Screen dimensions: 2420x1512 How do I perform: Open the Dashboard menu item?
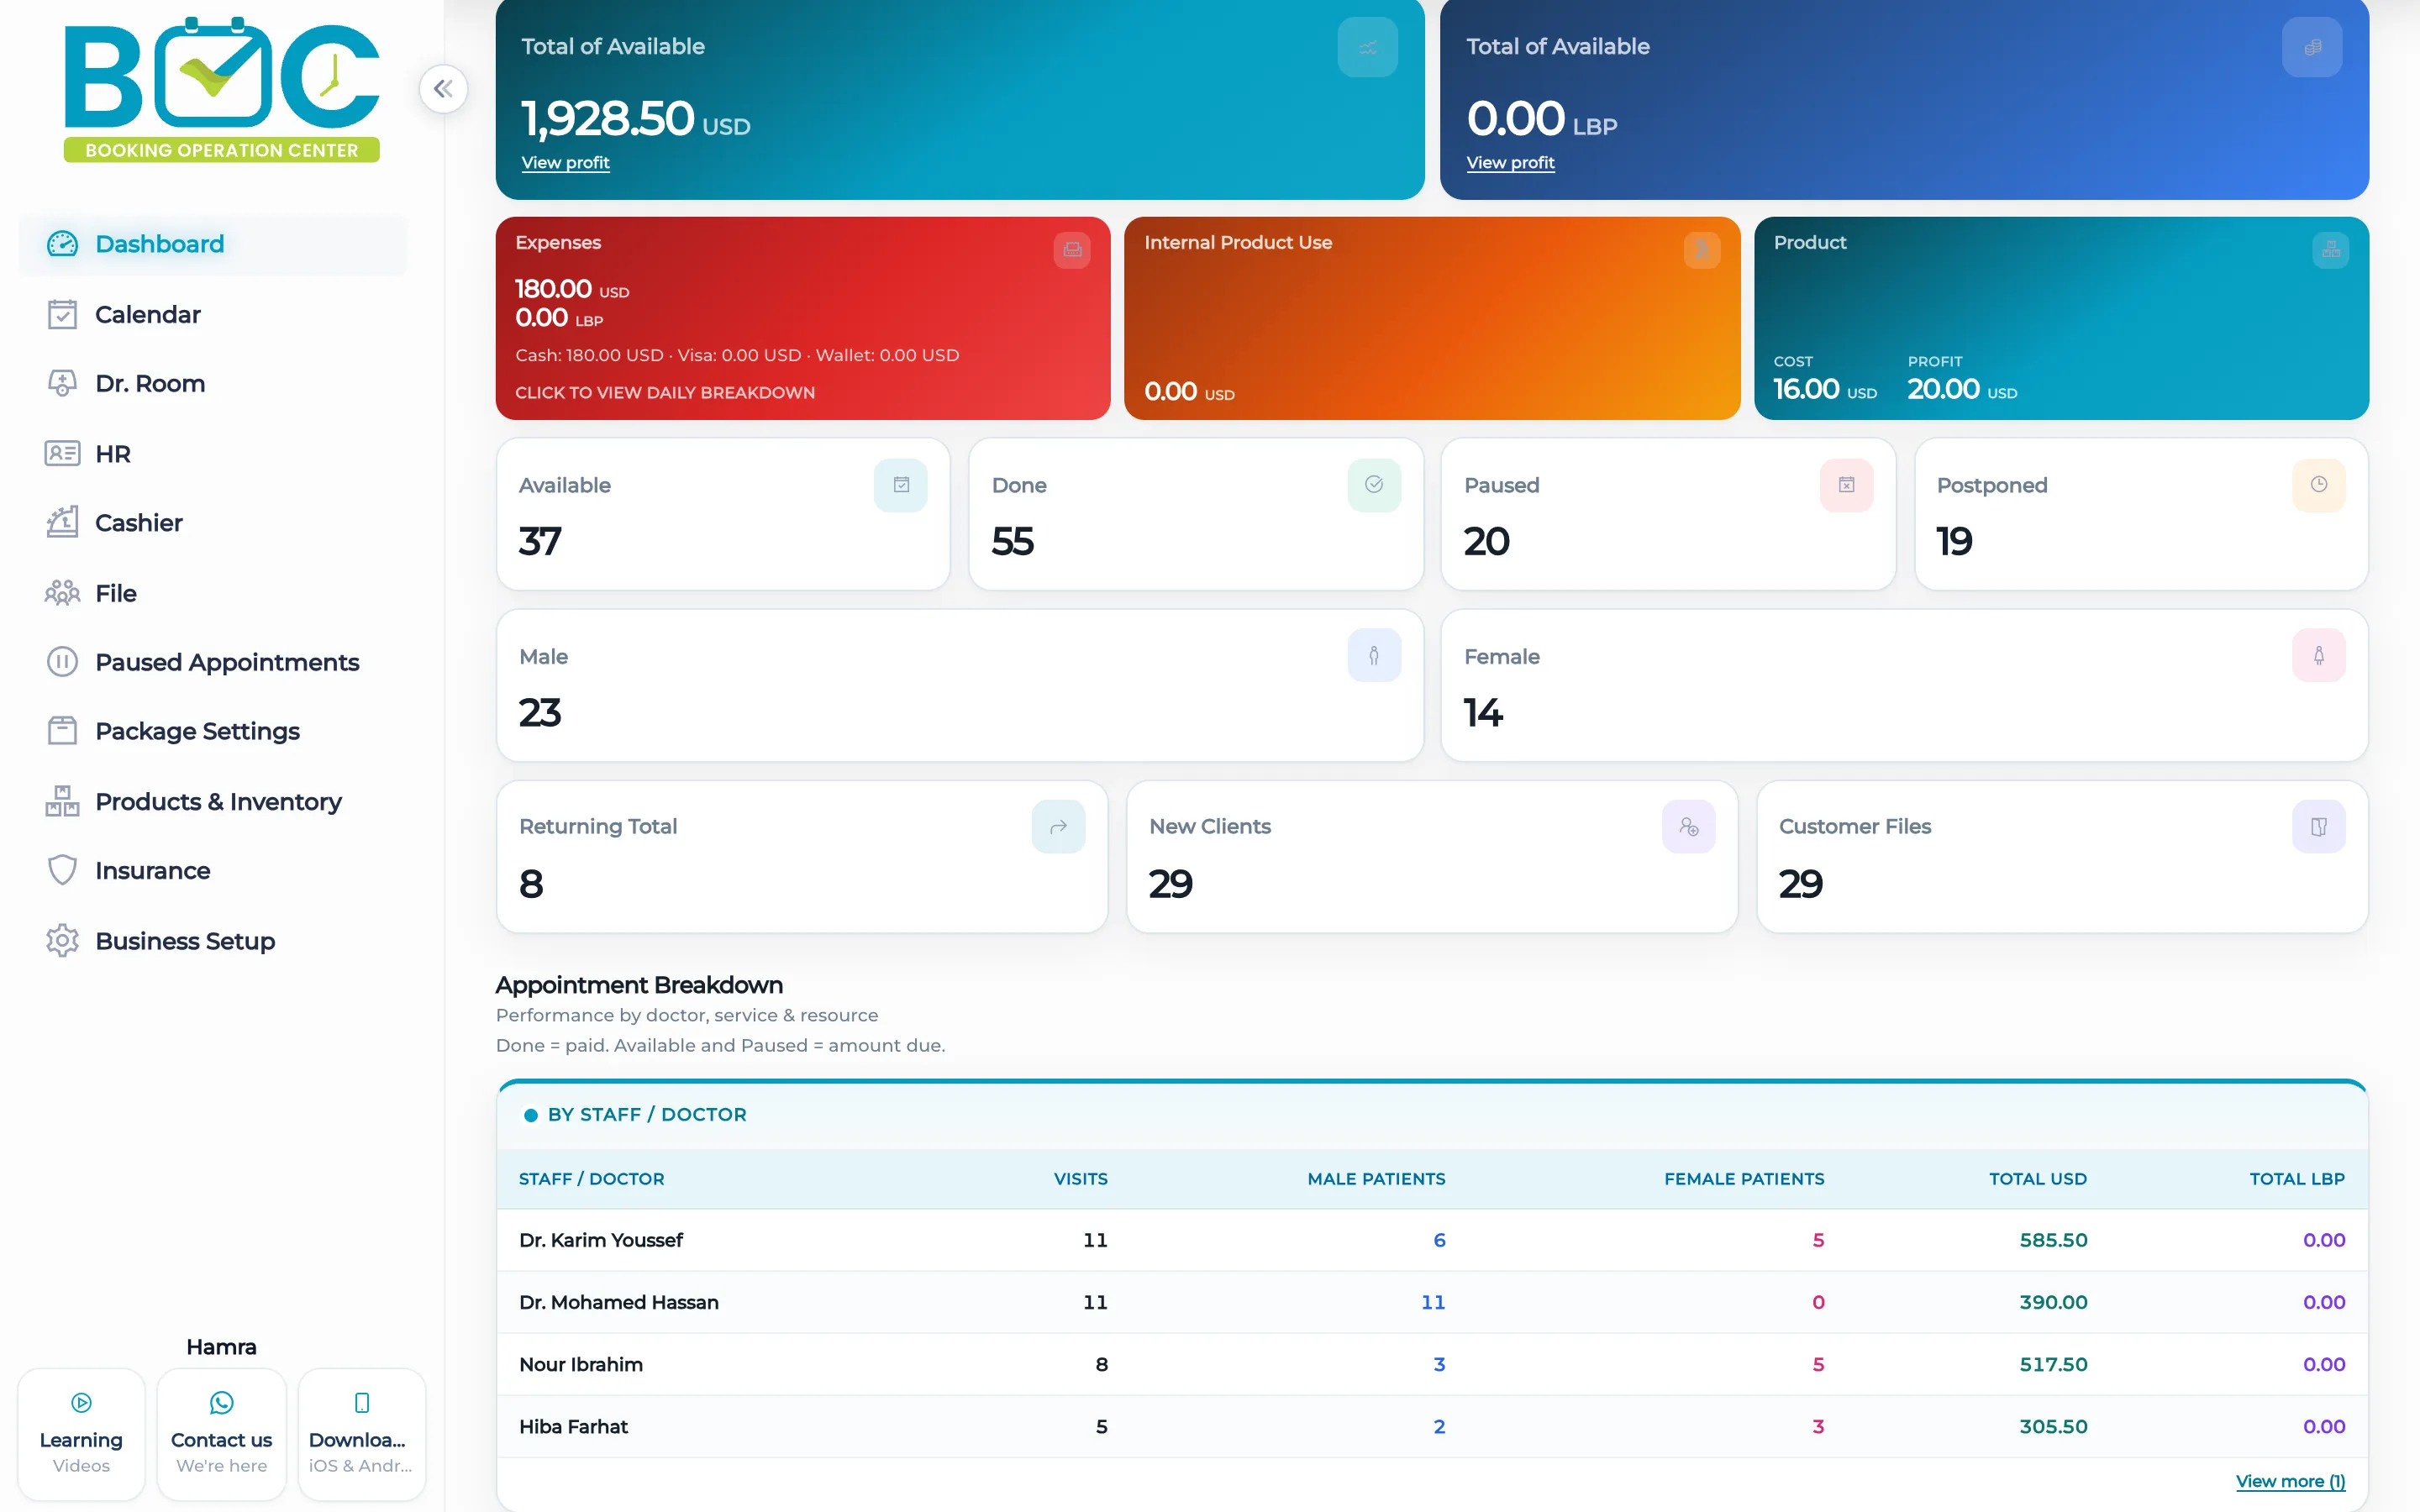212,244
